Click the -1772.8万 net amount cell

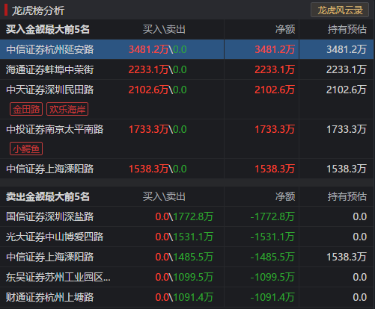tap(272, 216)
